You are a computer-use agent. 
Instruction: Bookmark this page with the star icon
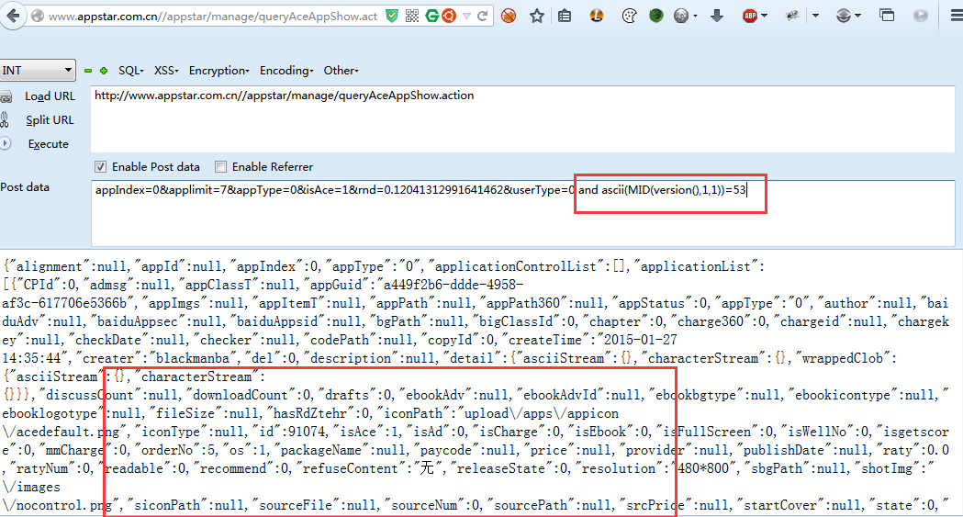(x=537, y=16)
